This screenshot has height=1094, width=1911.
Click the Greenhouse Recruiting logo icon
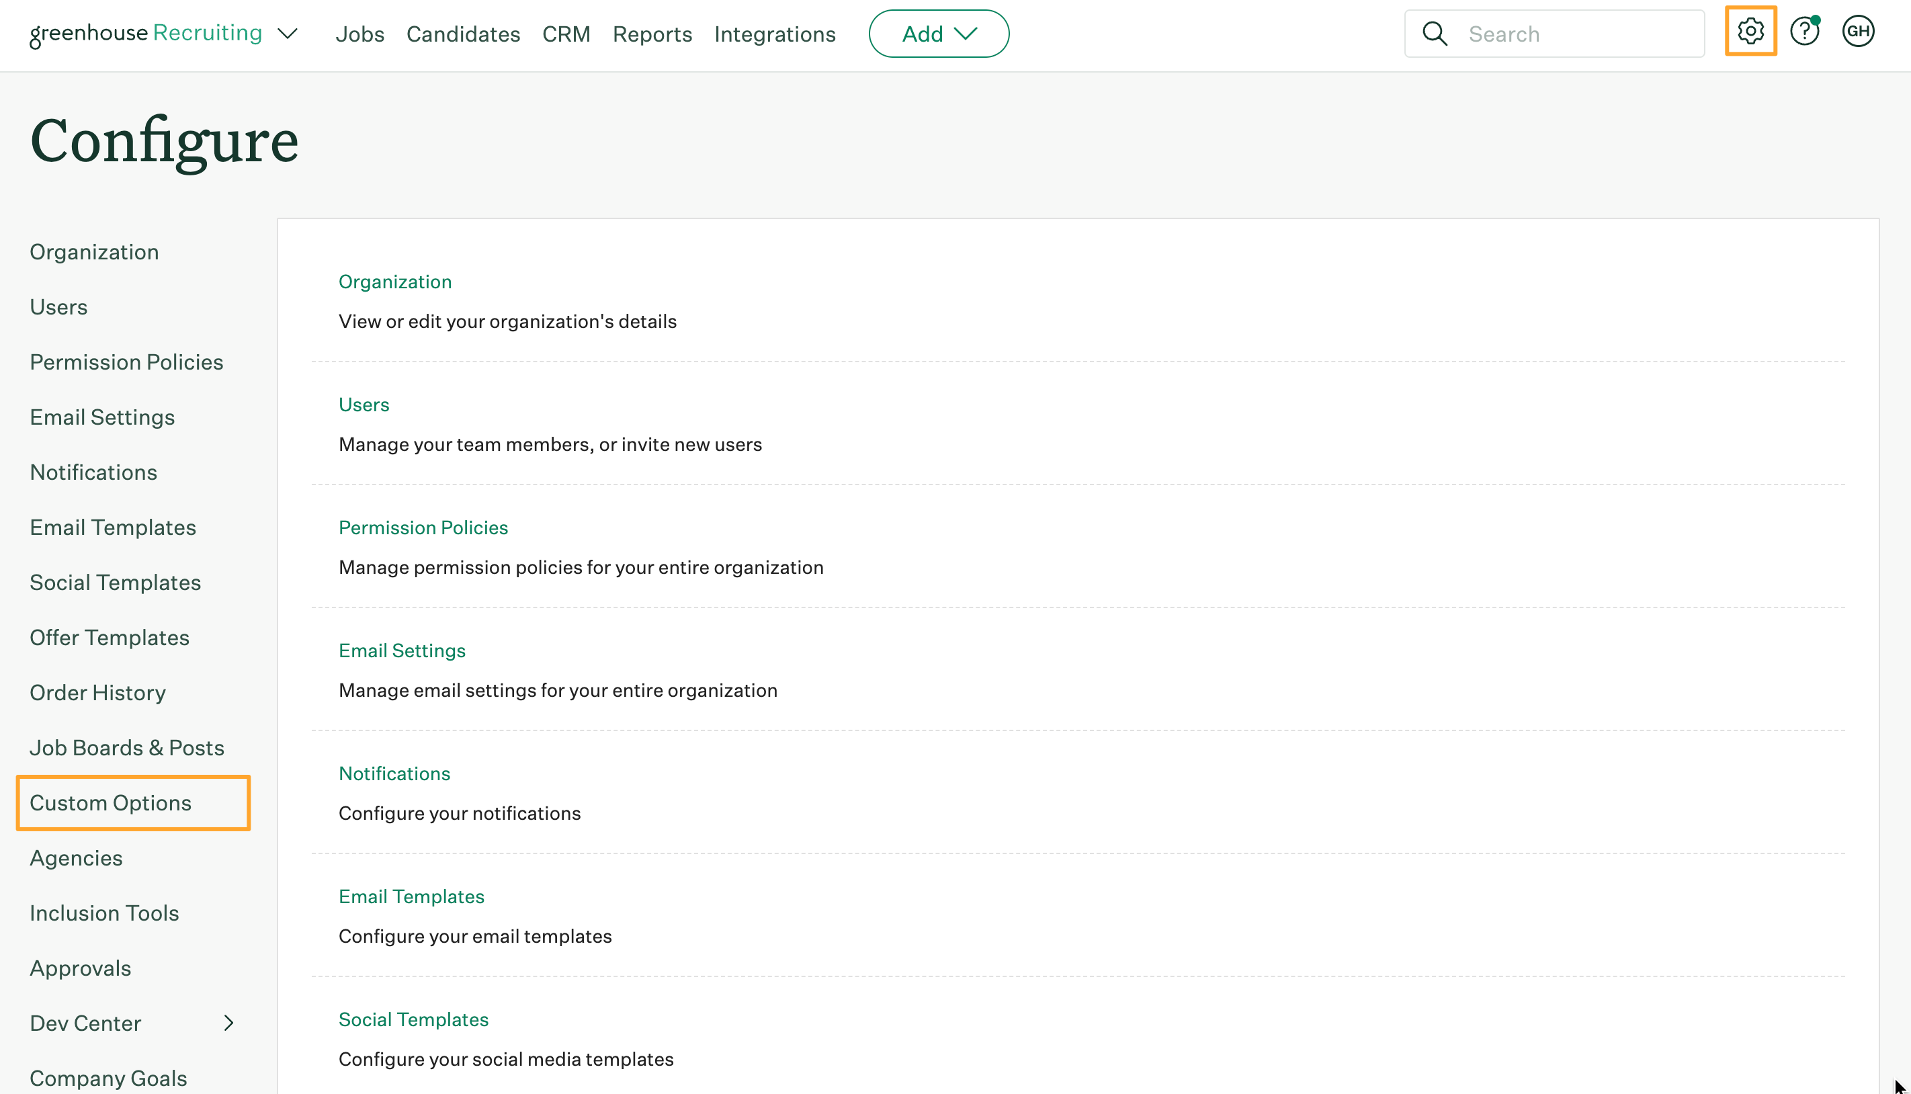(147, 33)
